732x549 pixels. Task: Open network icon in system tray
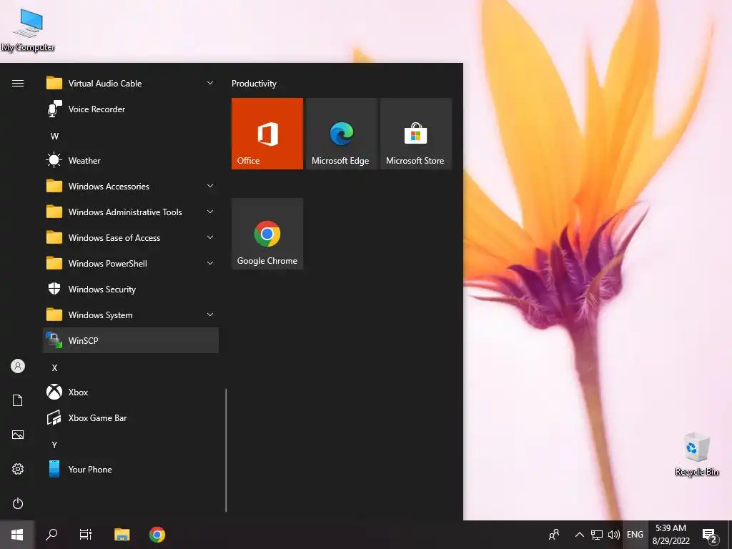tap(597, 535)
